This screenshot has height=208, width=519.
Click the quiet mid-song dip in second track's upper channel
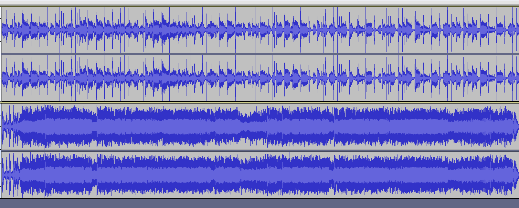(254, 126)
